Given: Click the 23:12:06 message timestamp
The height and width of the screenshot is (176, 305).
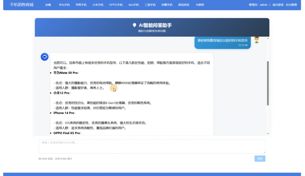Looking at the screenshot, I should click(x=243, y=45).
